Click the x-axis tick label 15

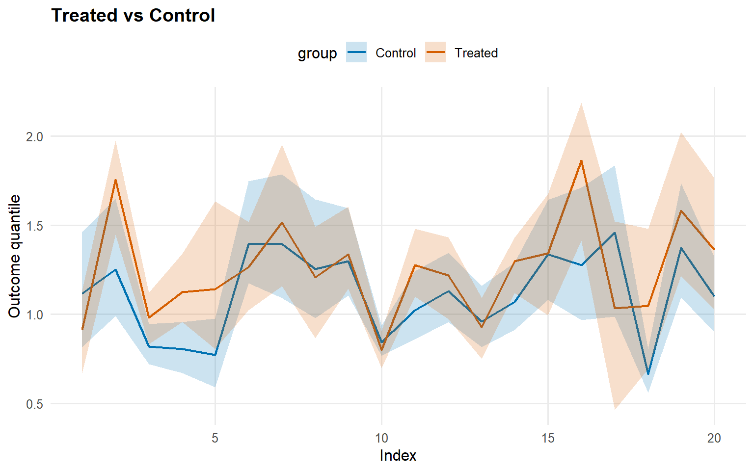coord(548,438)
